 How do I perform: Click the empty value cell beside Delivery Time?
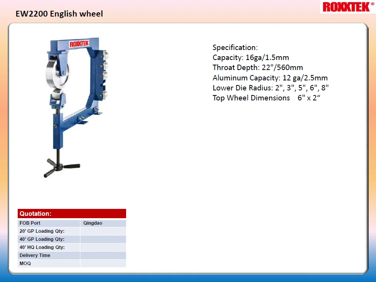(x=103, y=255)
